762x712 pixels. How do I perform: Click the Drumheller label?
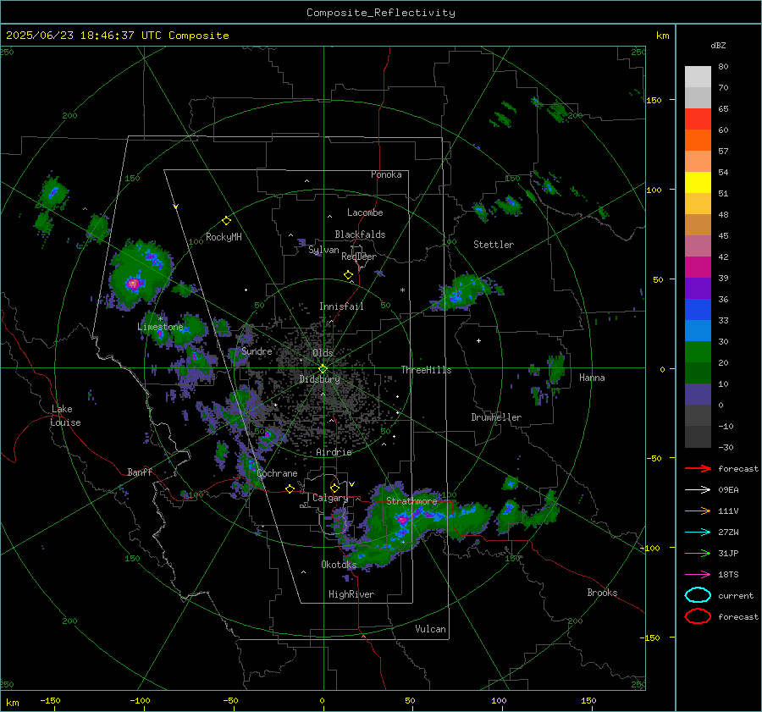click(496, 417)
